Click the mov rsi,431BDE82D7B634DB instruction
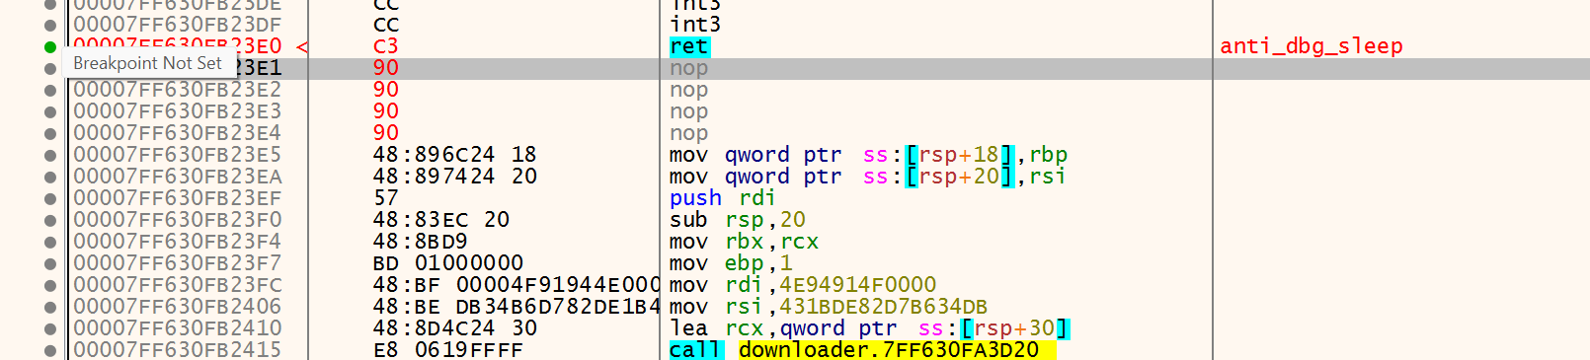Viewport: 1590px width, 360px height. [829, 307]
